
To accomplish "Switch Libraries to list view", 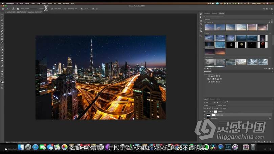I will tap(272, 22).
